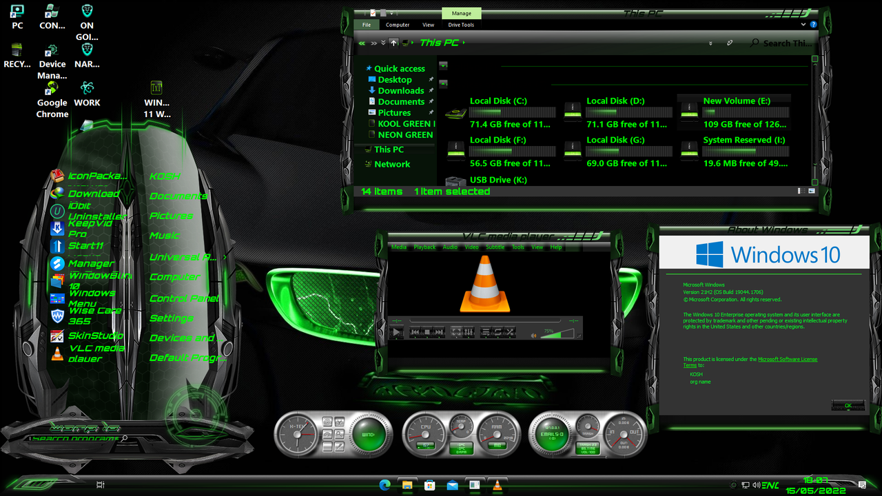Viewport: 882px width, 496px height.
Task: Toggle shuffle in VLC
Action: tap(510, 332)
